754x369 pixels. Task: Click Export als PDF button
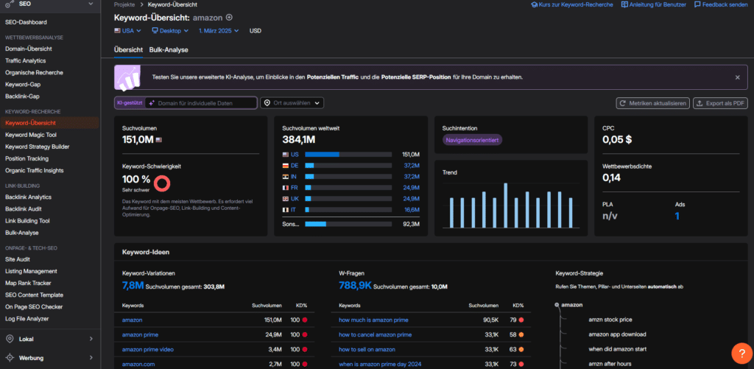[720, 103]
